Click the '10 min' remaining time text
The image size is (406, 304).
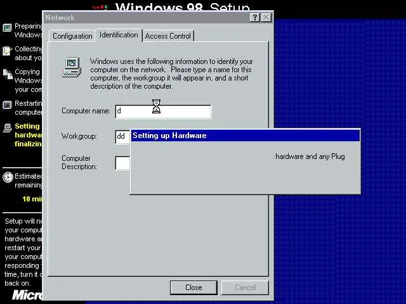(32, 199)
